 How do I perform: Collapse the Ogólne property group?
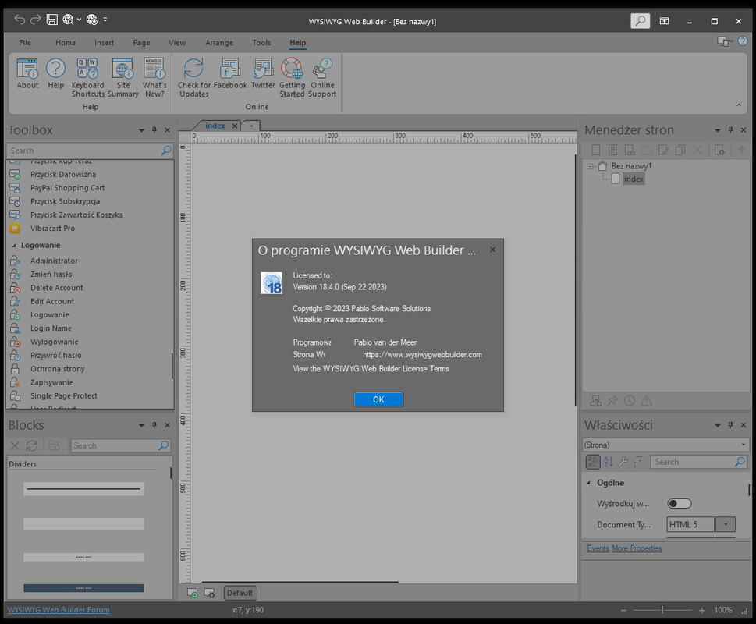588,483
